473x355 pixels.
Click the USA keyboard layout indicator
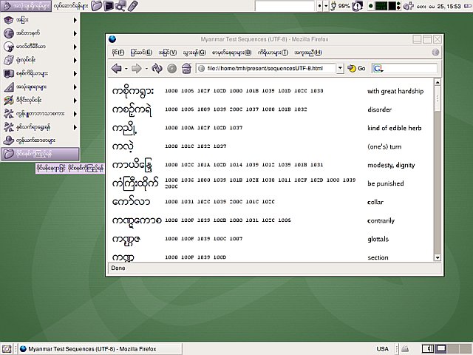point(382,348)
